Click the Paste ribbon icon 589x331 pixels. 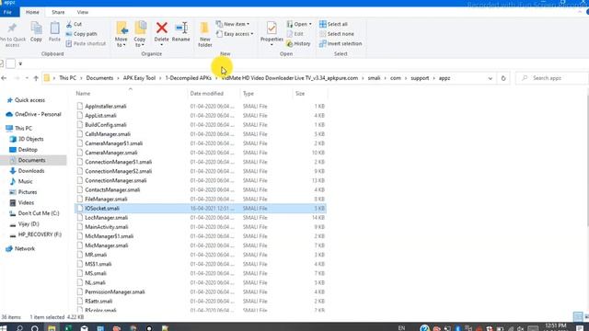click(x=54, y=32)
